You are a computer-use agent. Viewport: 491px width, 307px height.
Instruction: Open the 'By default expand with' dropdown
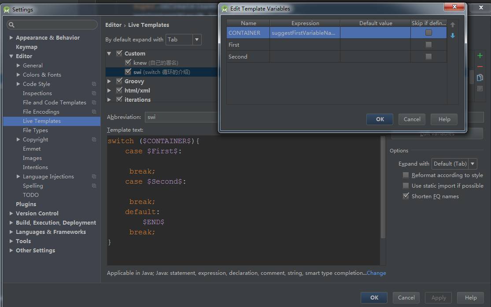[196, 39]
